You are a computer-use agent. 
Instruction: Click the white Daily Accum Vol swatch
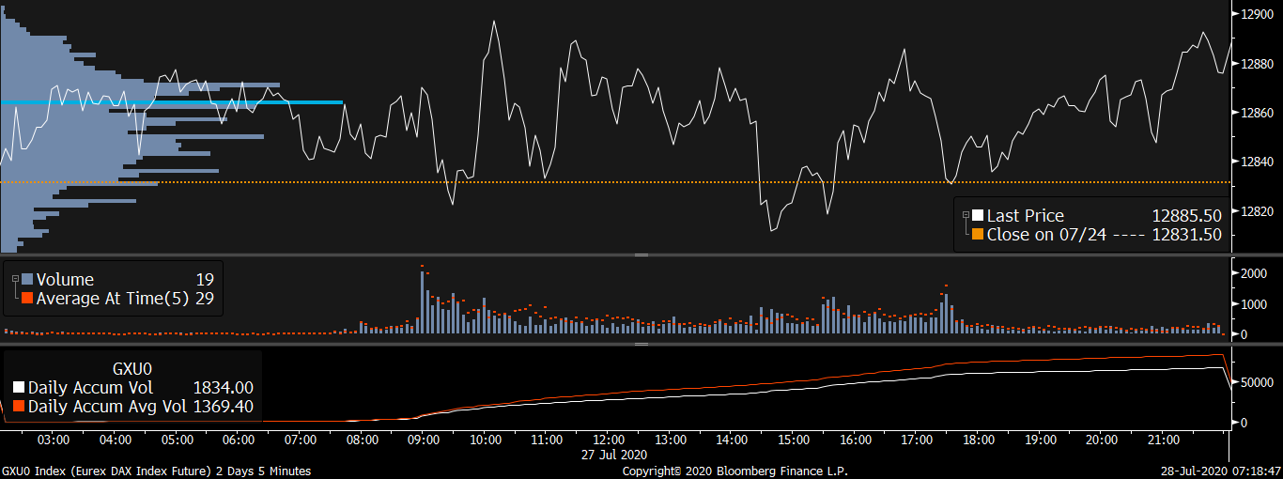(x=19, y=388)
